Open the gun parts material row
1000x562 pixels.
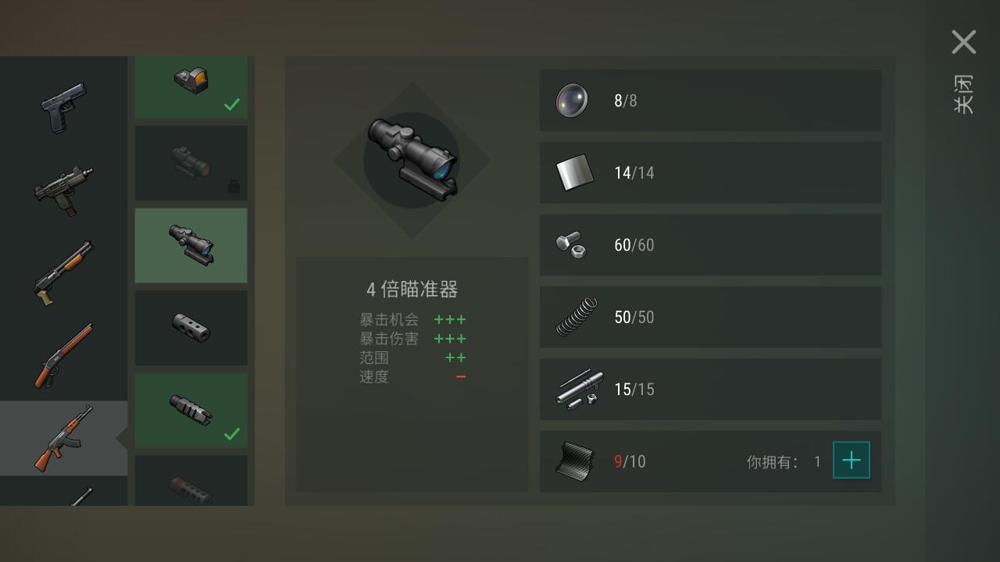tap(710, 389)
